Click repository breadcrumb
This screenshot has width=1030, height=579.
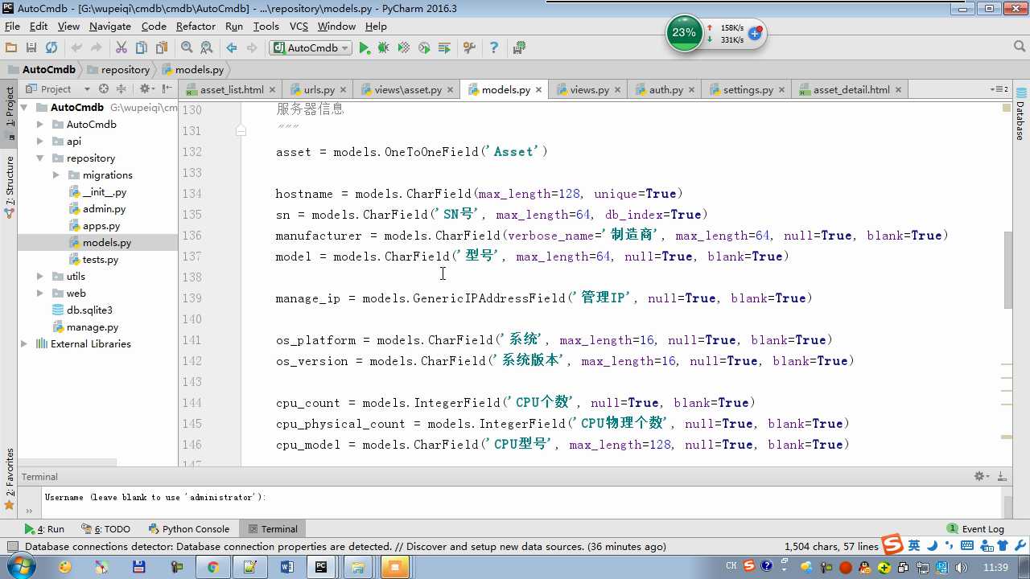click(119, 69)
